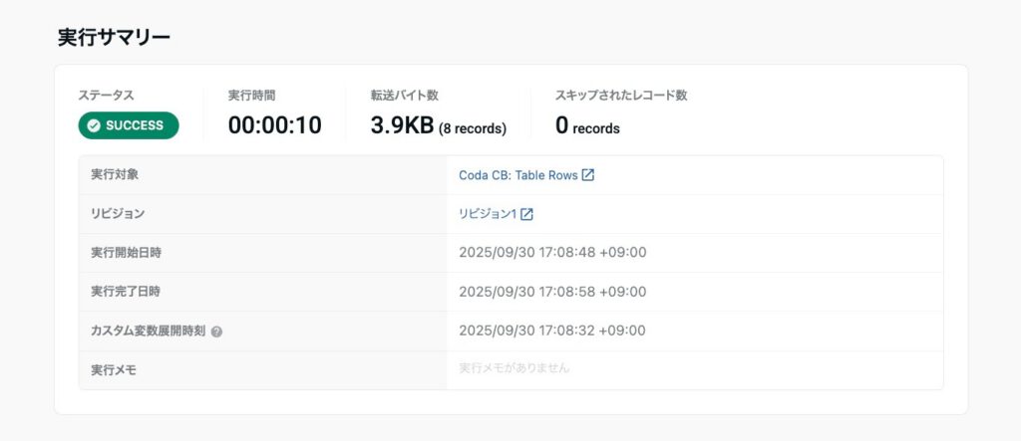1021x441 pixels.
Task: Click the 実行開始日時 timestamp value
Action: [x=552, y=253]
